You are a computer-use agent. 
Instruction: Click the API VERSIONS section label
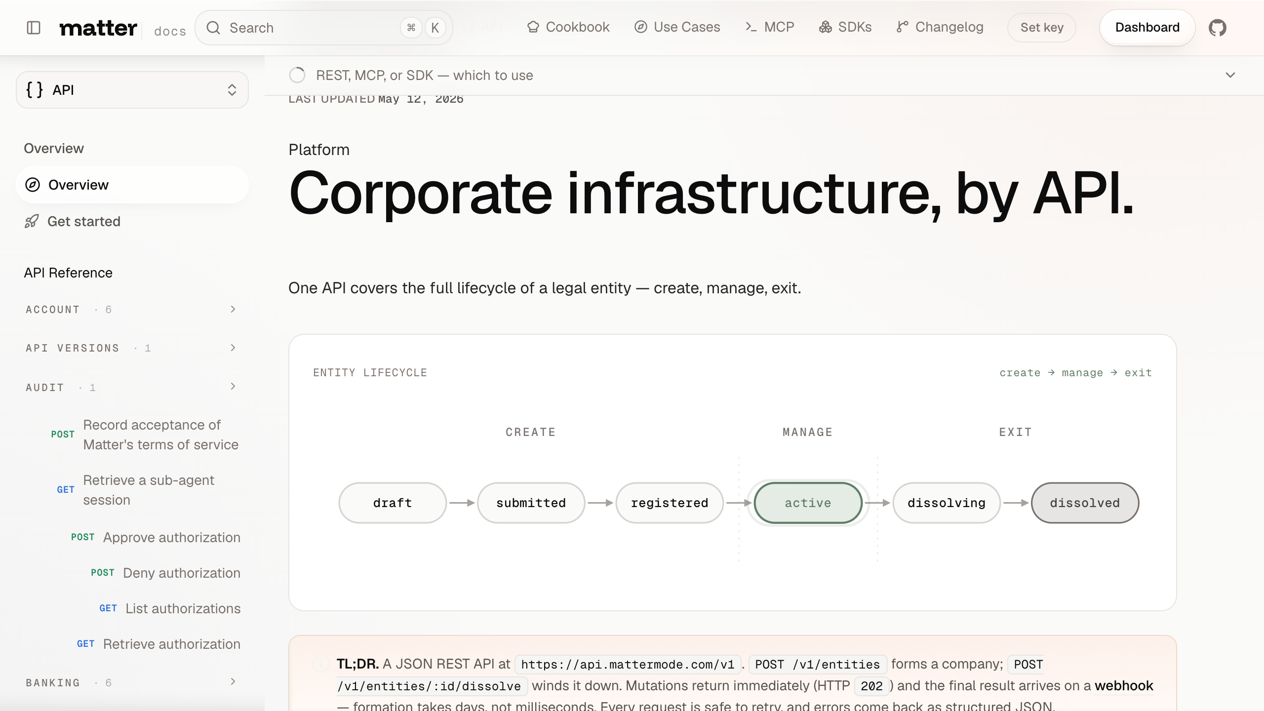pos(73,348)
